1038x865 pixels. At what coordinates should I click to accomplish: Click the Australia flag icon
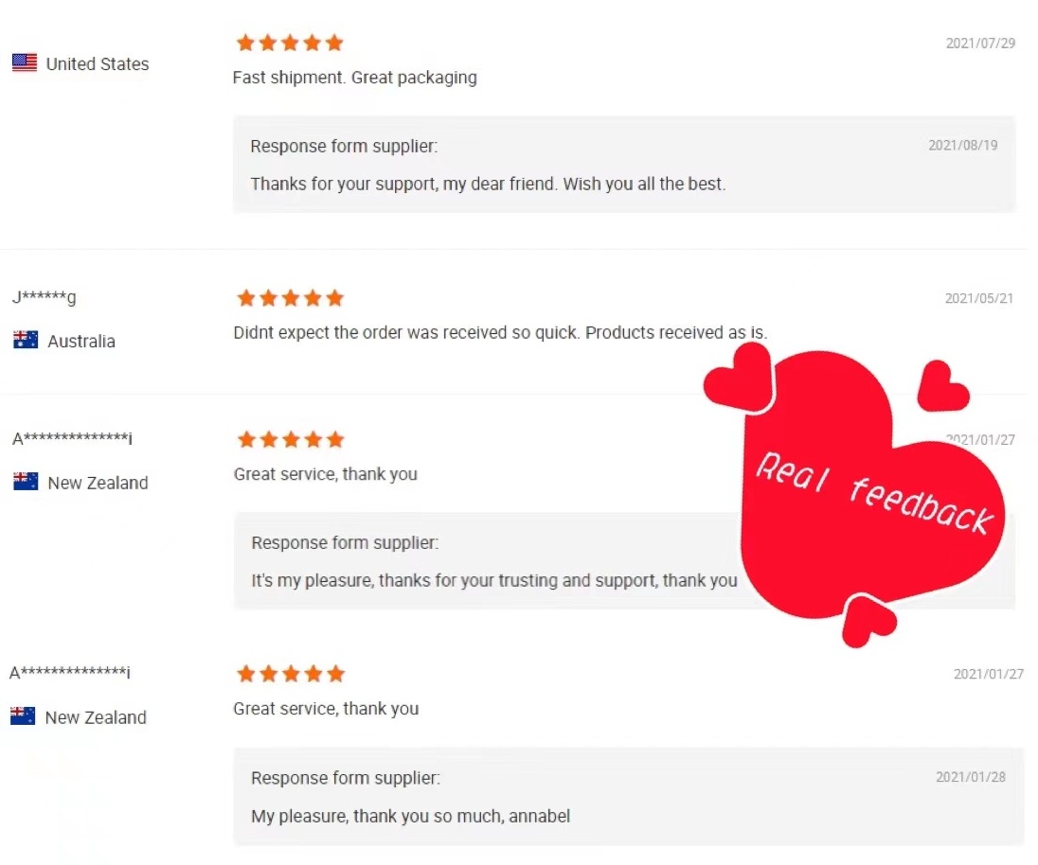coord(26,341)
